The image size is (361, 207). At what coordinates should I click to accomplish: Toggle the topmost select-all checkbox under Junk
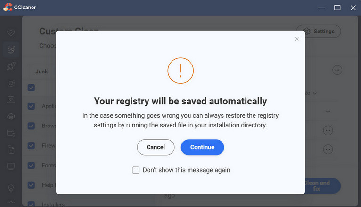(31, 88)
